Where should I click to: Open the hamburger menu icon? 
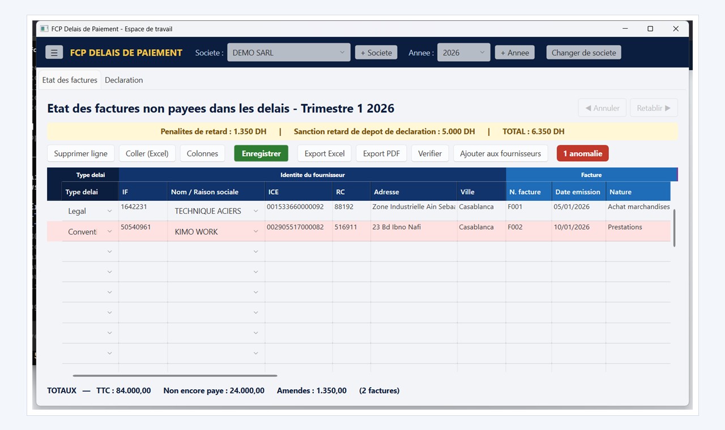click(x=54, y=53)
